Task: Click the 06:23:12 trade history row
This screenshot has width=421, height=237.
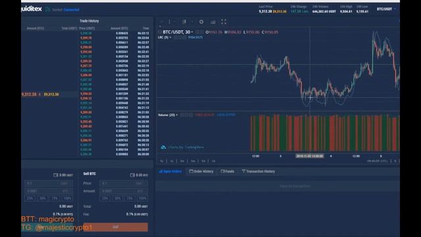Action: [114, 34]
